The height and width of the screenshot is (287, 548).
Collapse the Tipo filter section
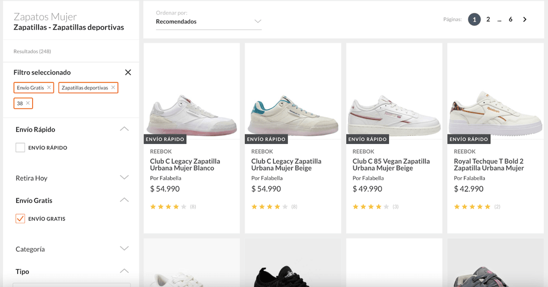(124, 271)
